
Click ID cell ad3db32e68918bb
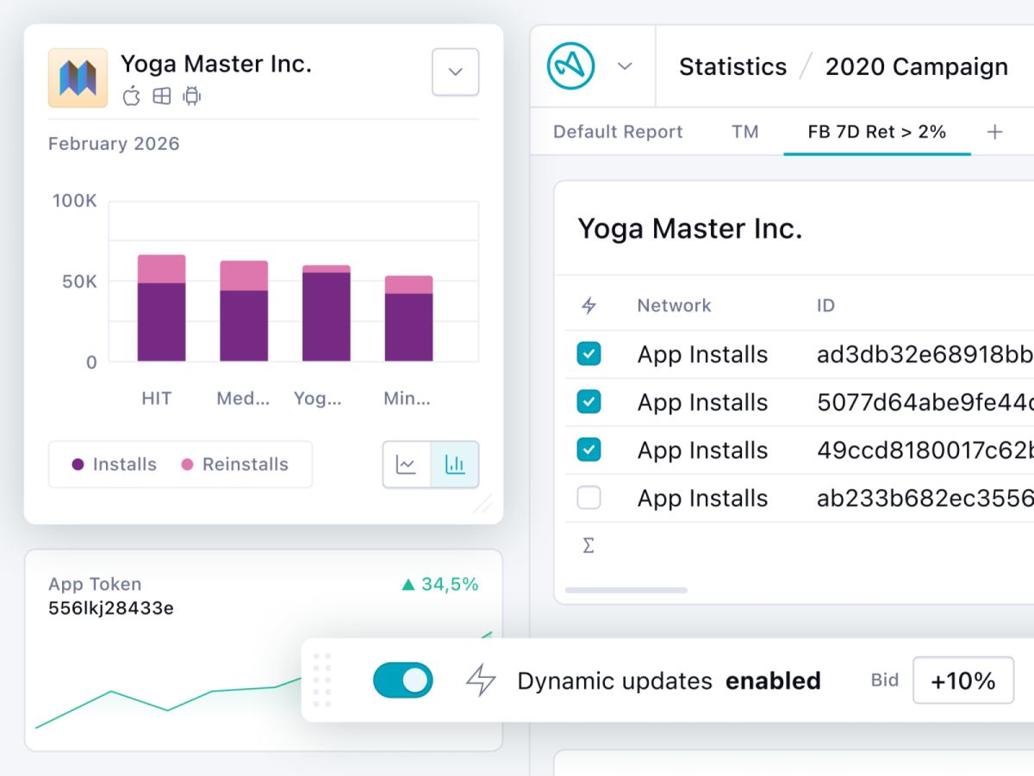coord(925,354)
